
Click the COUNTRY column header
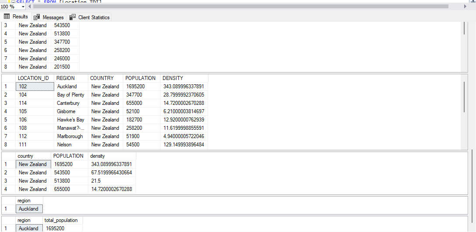click(x=106, y=78)
